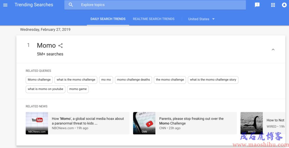Open NBCNews YouTube thumbnail article
Viewport: 289px width, 148px height.
click(x=37, y=123)
